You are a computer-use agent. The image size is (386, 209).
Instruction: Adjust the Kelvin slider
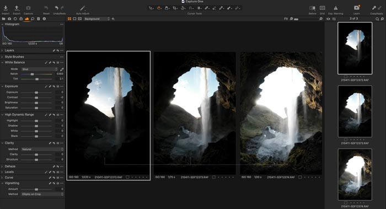36,74
